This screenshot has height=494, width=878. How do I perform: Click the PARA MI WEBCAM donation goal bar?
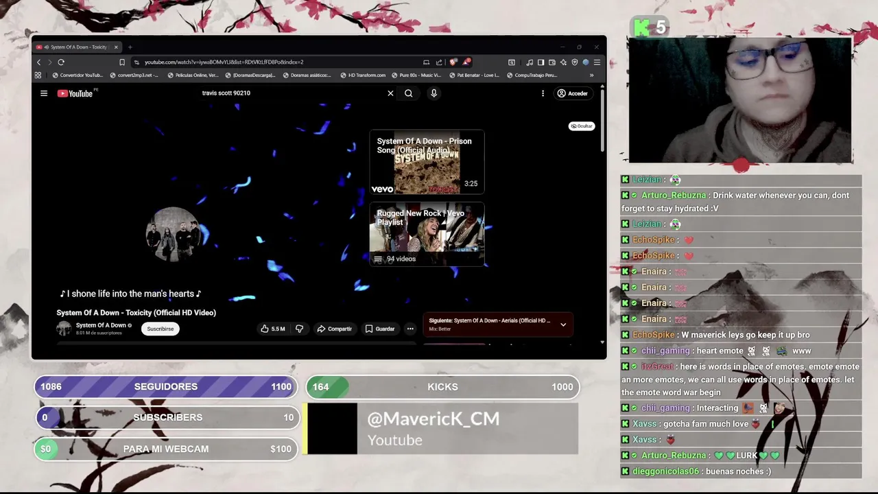[x=166, y=449]
